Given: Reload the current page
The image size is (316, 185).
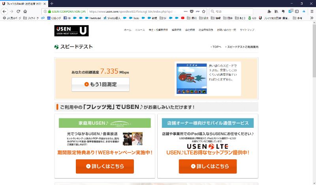Looking at the screenshot, I should point(18,11).
